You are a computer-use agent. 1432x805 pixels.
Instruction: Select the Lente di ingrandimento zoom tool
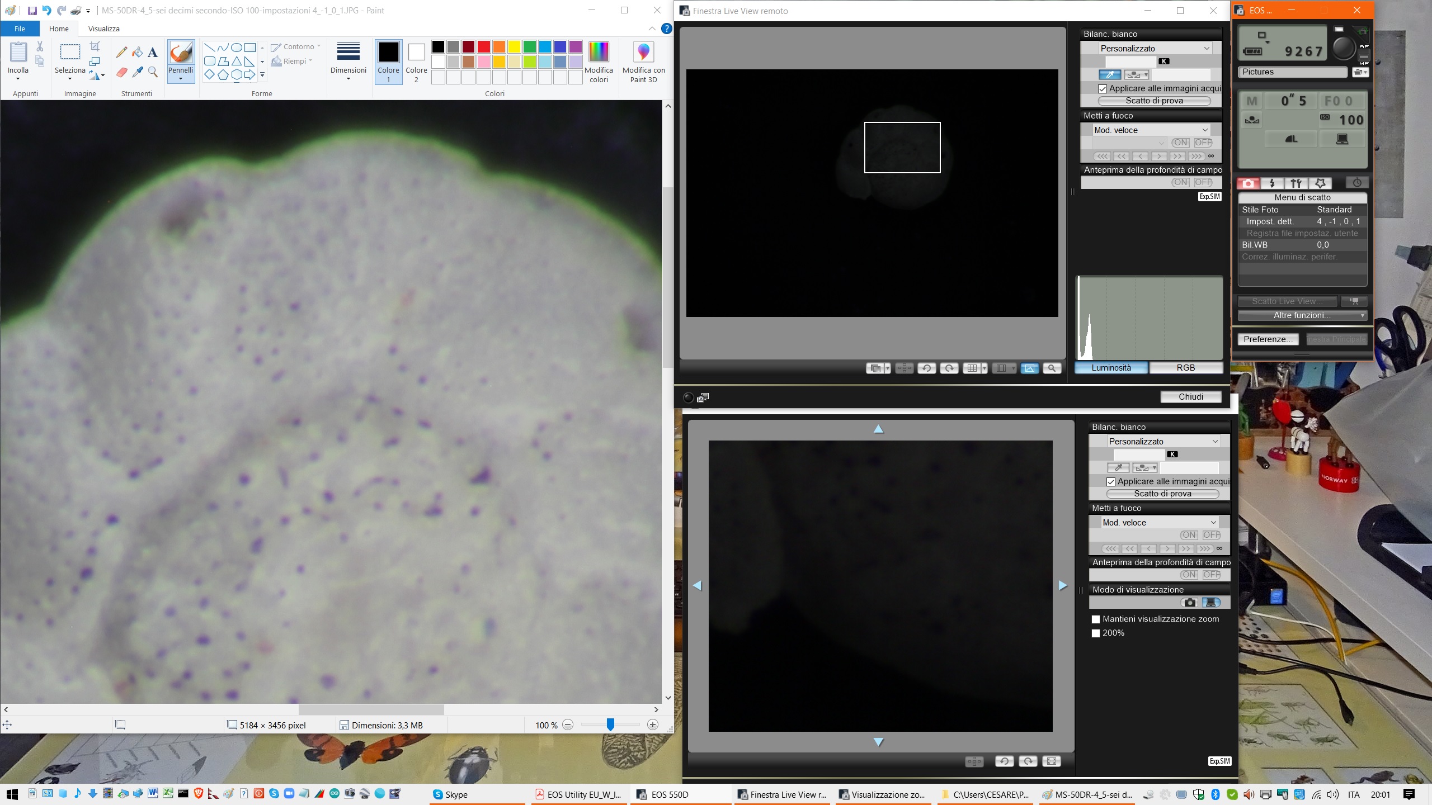click(x=153, y=72)
